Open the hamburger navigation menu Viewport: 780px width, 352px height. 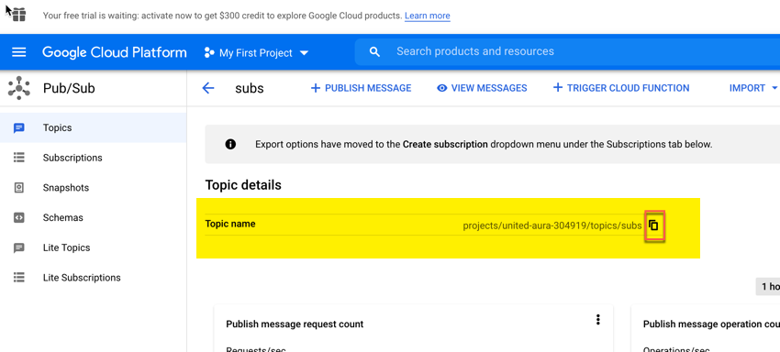tap(19, 52)
